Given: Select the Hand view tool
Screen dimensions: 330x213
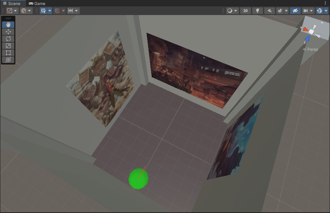Looking at the screenshot, I should point(8,25).
